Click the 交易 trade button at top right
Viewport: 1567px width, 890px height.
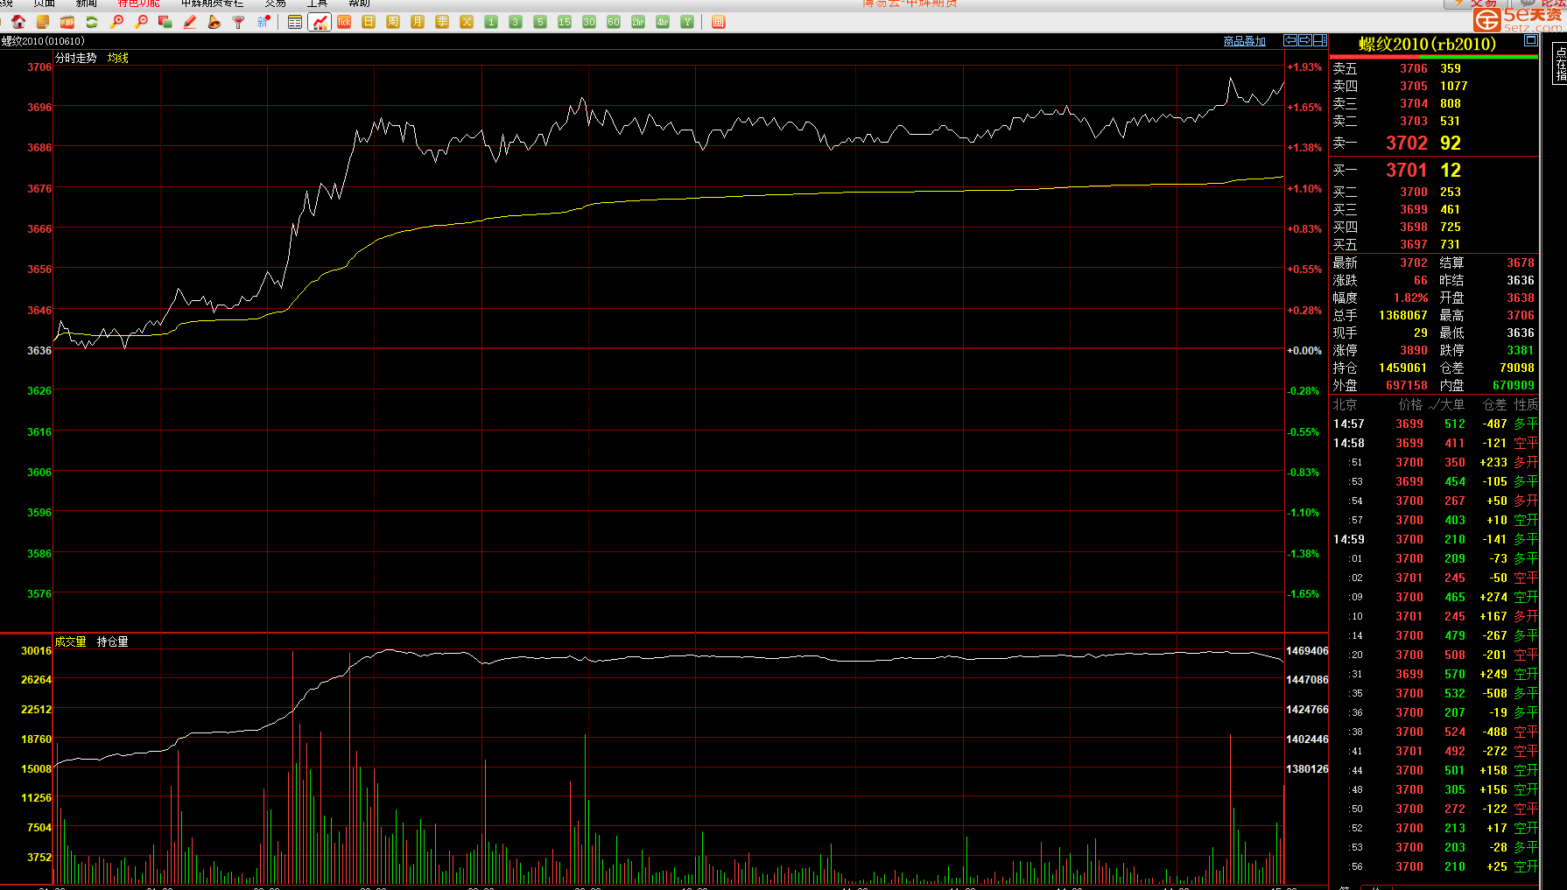(1475, 4)
